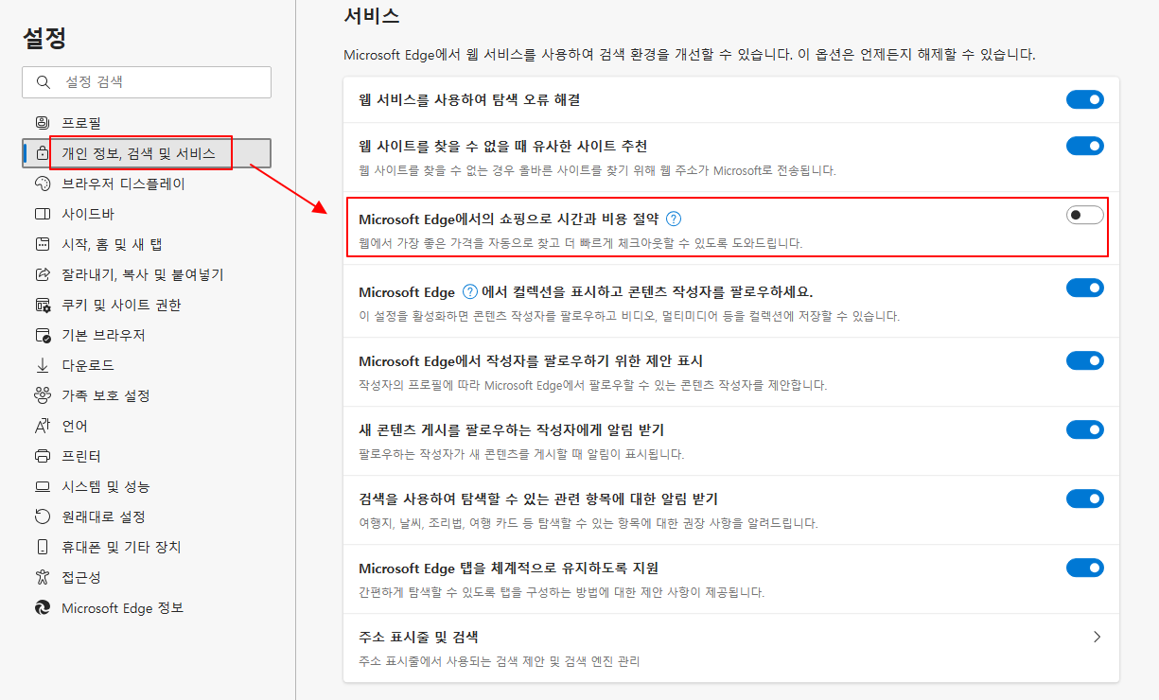Click the printer icon
This screenshot has width=1159, height=700.
[x=42, y=456]
